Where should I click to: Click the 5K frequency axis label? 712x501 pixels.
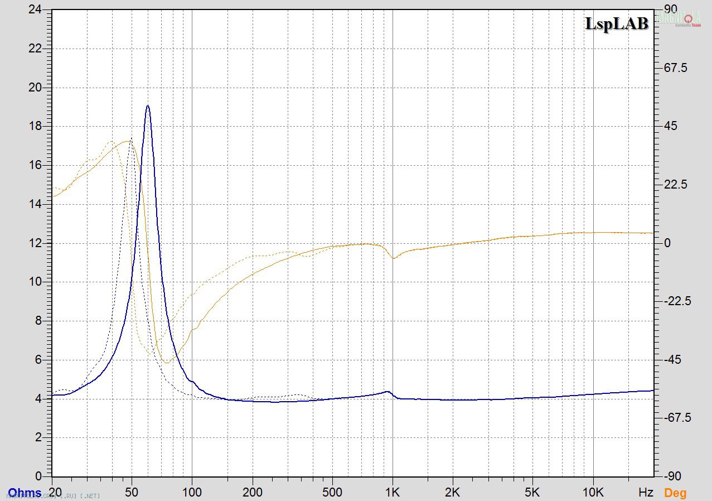point(532,493)
